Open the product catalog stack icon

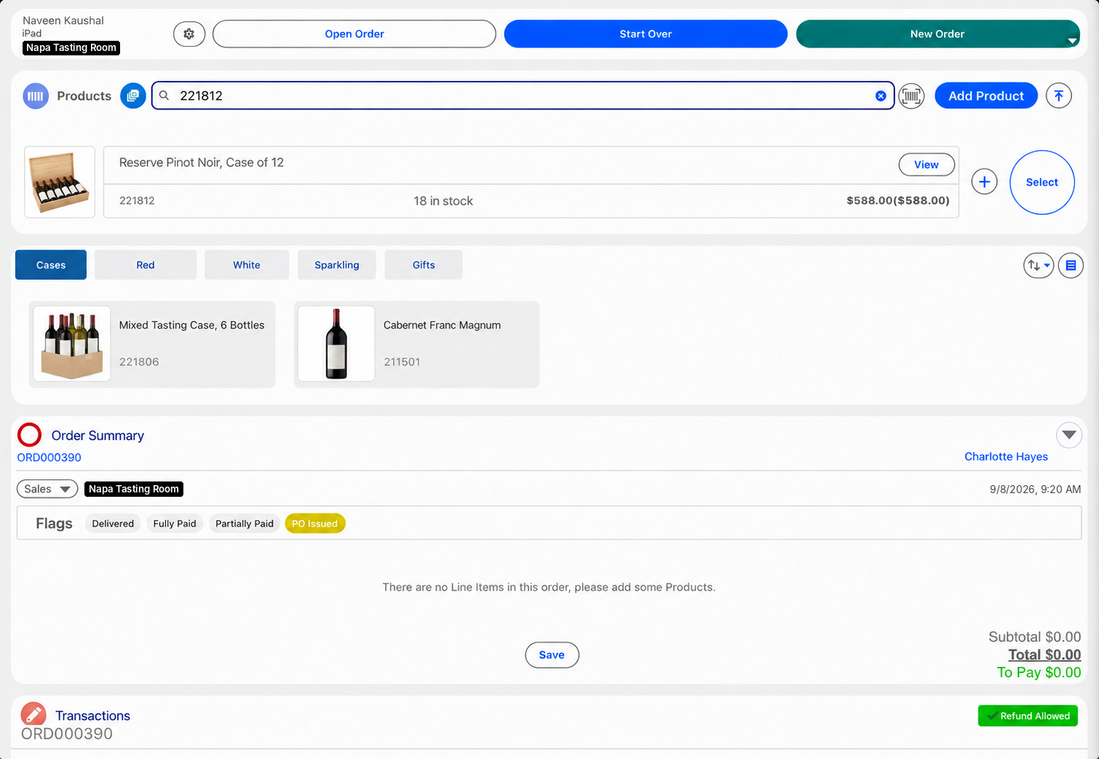coord(133,95)
